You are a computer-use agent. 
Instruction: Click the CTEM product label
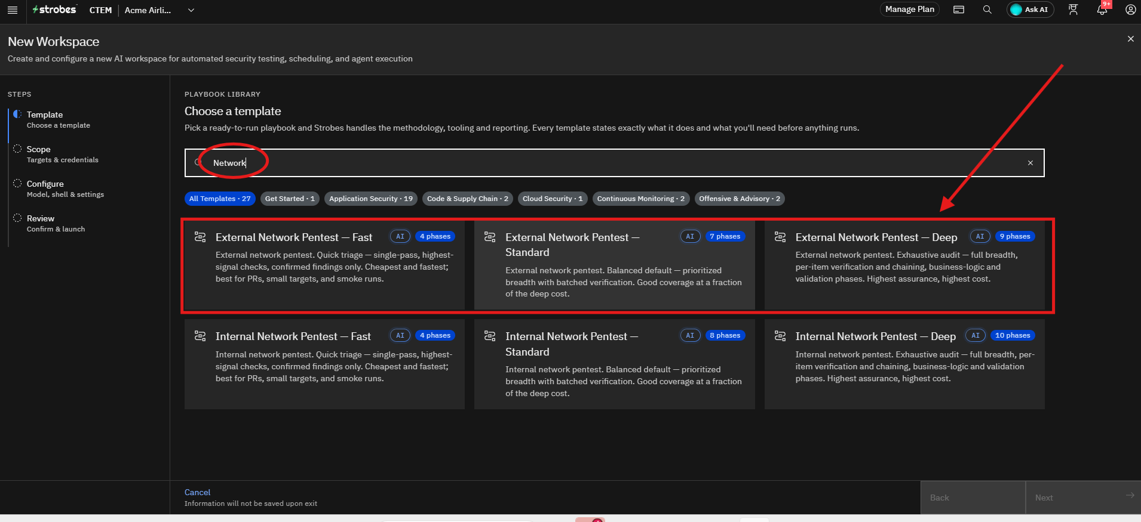(x=100, y=10)
